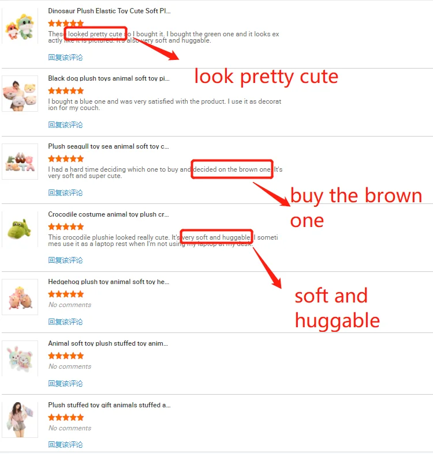Open the Black dog plush toys thumbnail

(x=20, y=93)
